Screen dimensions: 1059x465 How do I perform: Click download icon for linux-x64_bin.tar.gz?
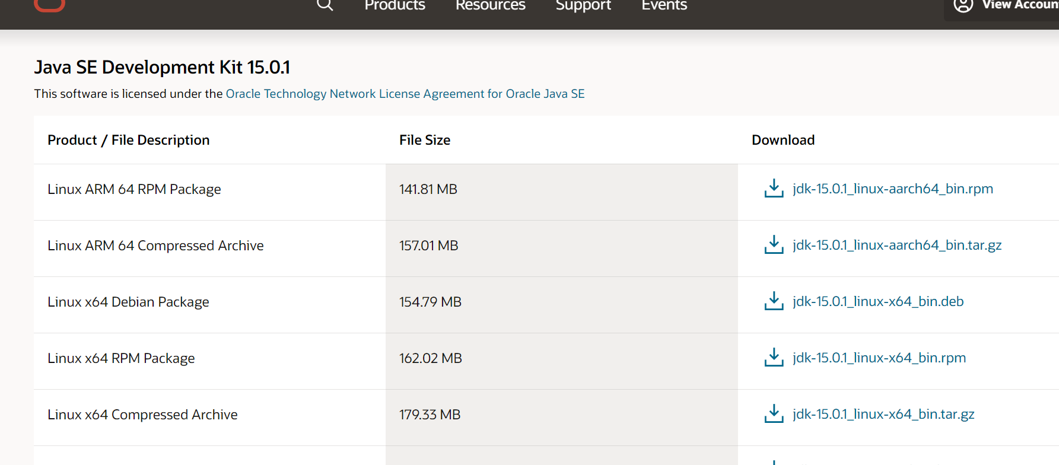[774, 414]
